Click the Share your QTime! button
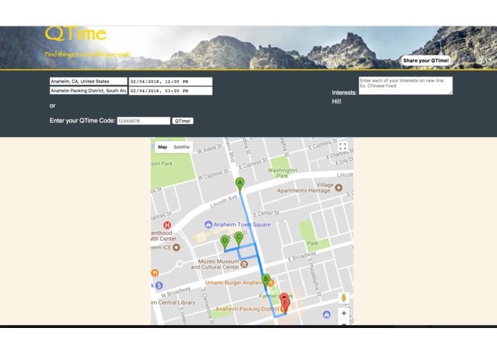The width and height of the screenshot is (497, 353). [x=425, y=61]
